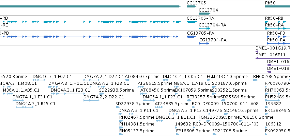Click the Rh50 gene label
The height and width of the screenshot is (136, 290).
[270, 3]
